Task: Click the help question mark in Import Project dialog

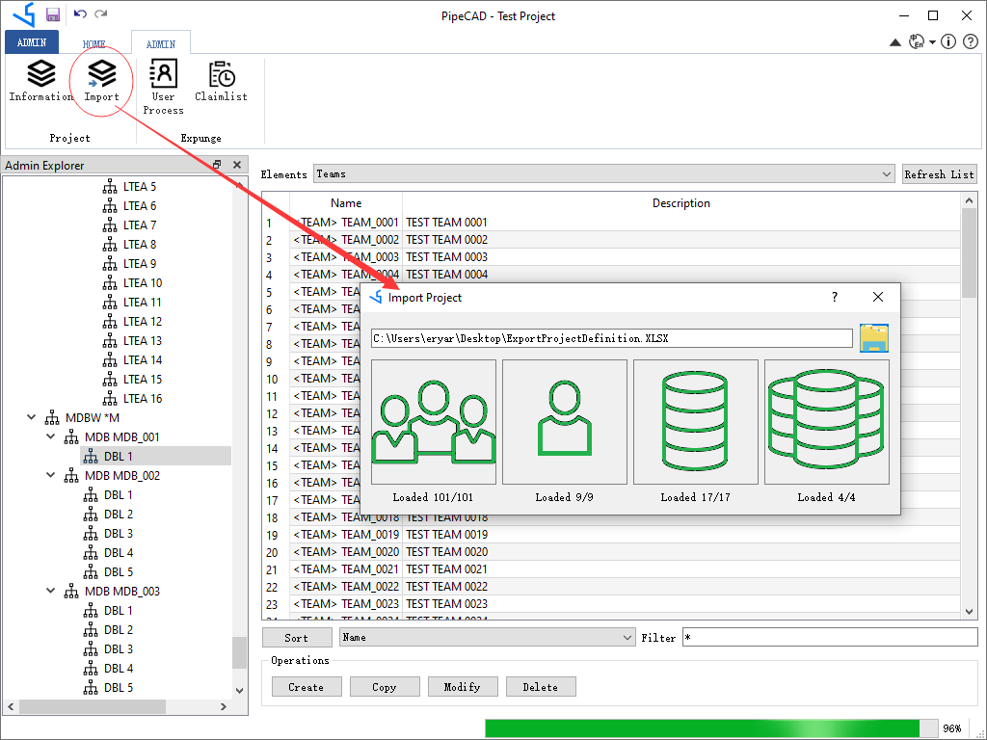Action: (x=834, y=297)
